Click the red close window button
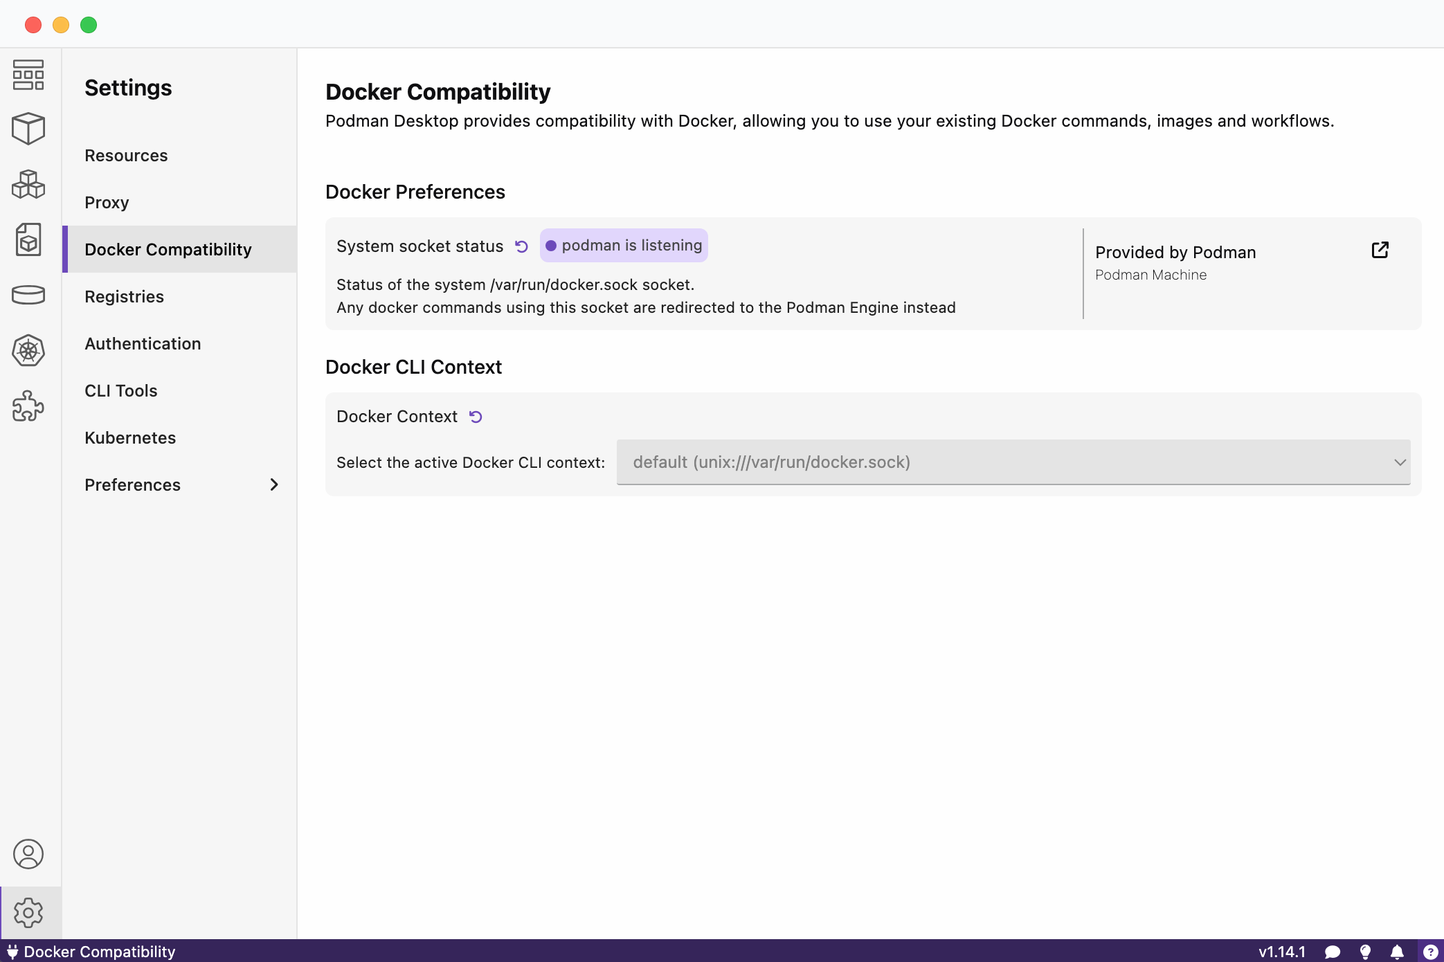This screenshot has height=962, width=1444. (33, 25)
